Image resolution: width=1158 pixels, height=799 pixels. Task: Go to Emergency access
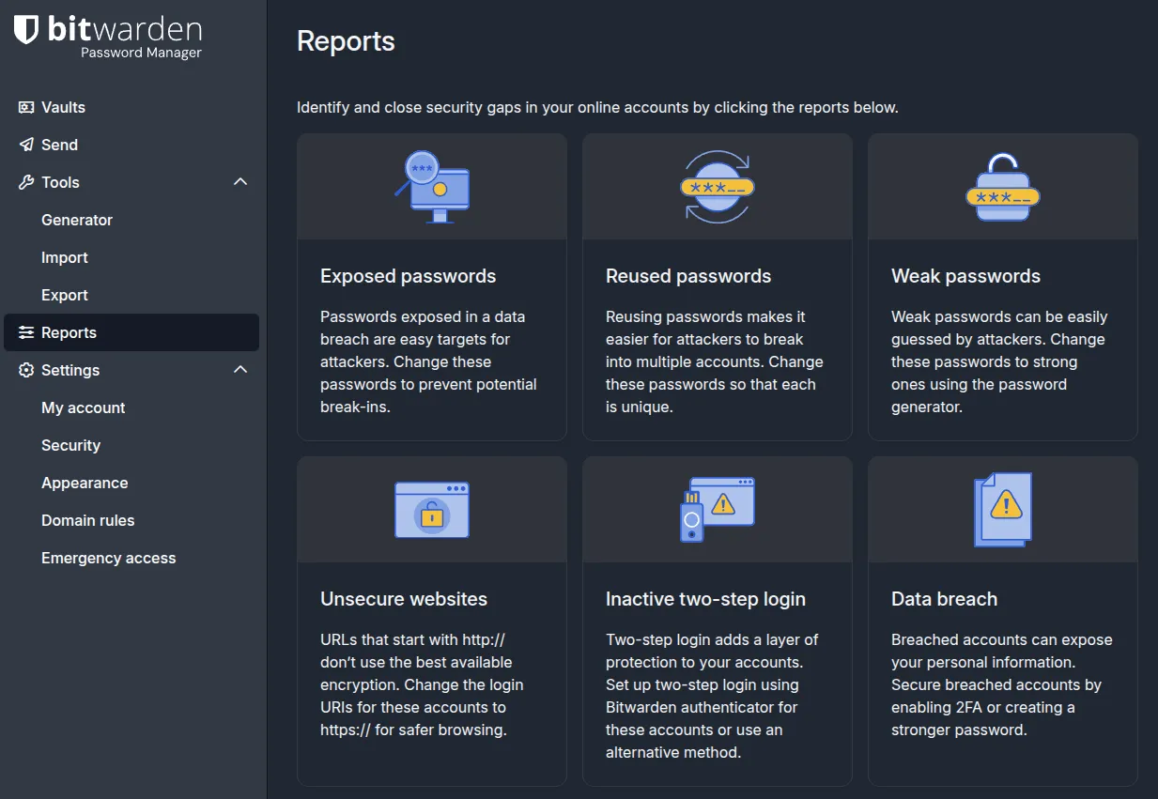pos(108,558)
